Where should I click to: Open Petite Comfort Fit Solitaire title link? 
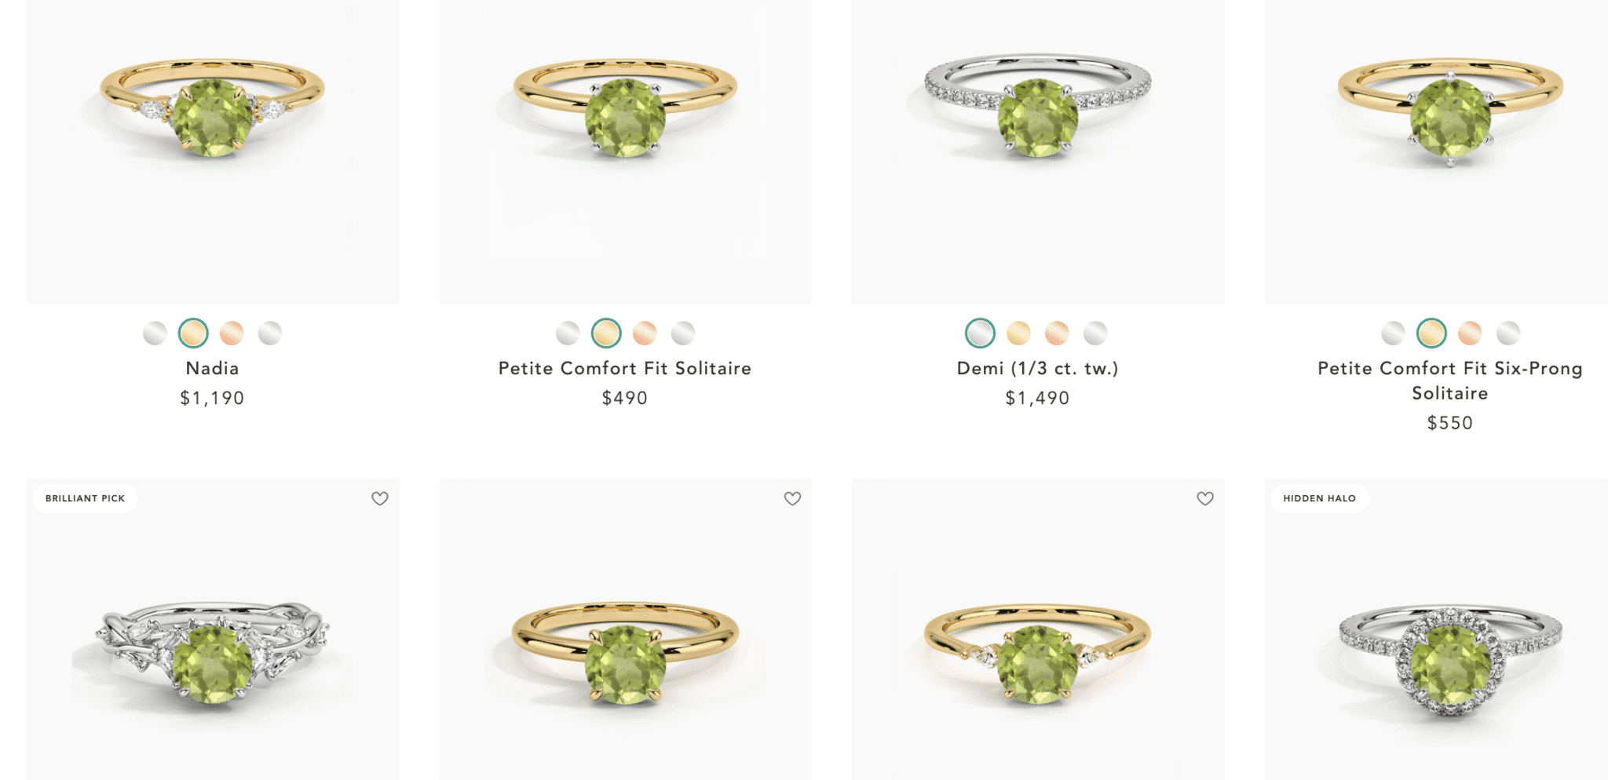point(625,368)
